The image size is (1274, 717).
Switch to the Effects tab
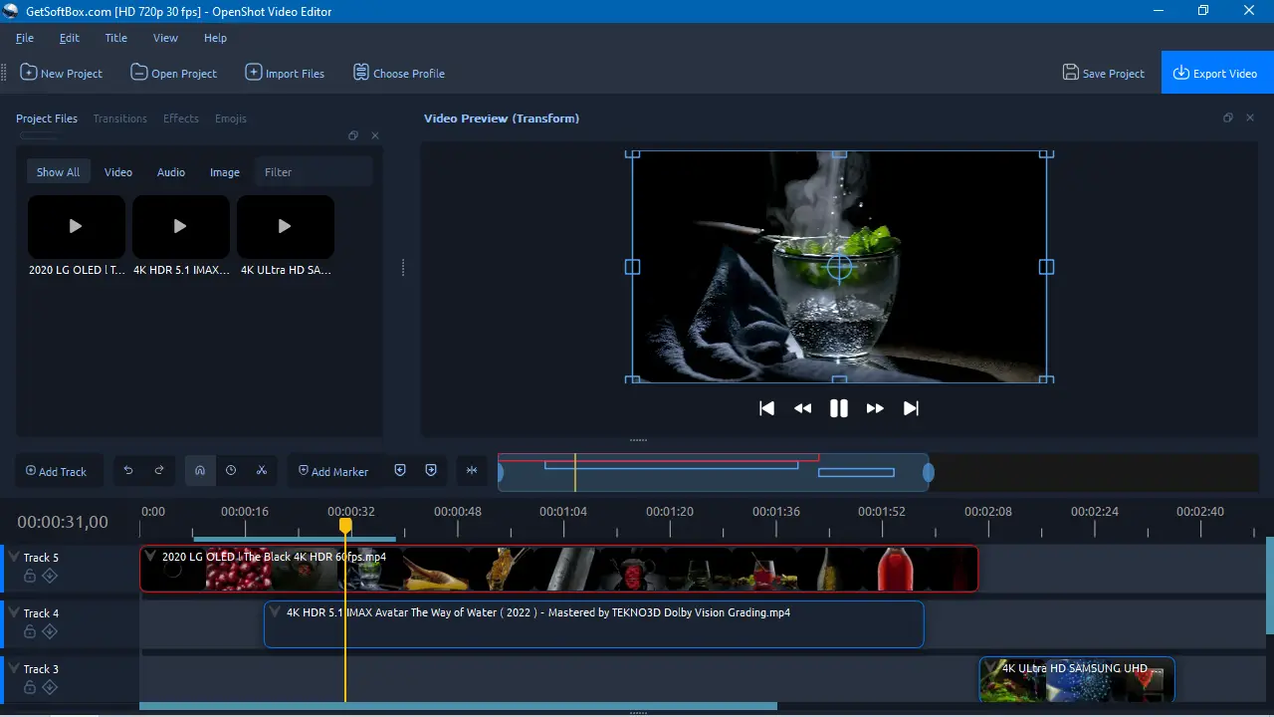click(x=181, y=119)
